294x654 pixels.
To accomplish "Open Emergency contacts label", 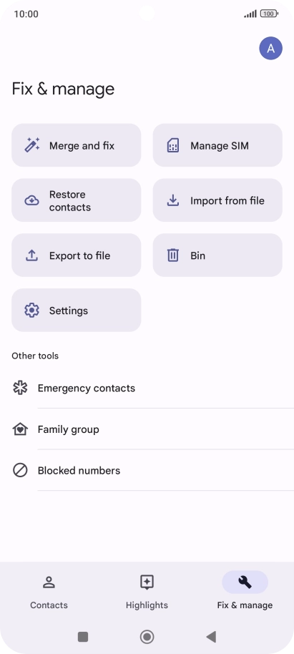I will pos(87,389).
